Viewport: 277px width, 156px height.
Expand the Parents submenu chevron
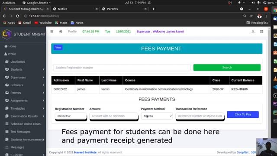click(43, 93)
